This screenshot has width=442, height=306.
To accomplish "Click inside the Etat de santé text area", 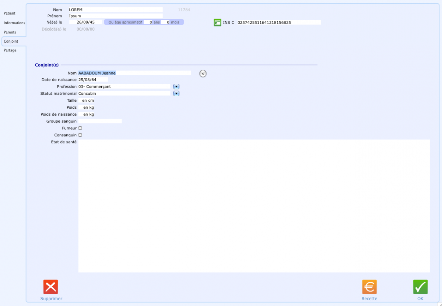I will click(x=254, y=206).
